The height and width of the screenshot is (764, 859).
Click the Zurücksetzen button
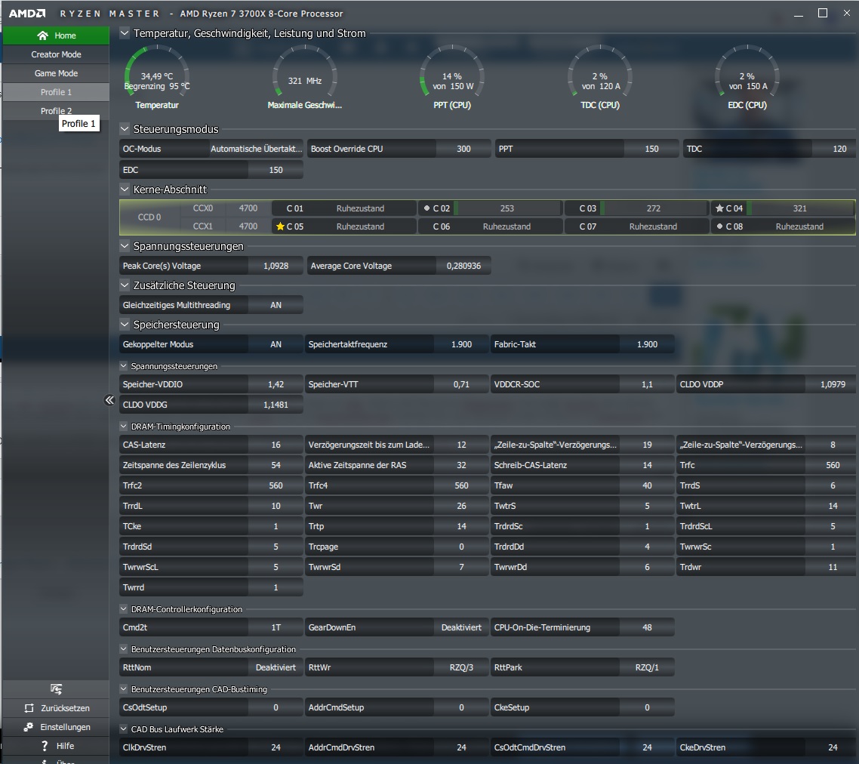point(56,708)
